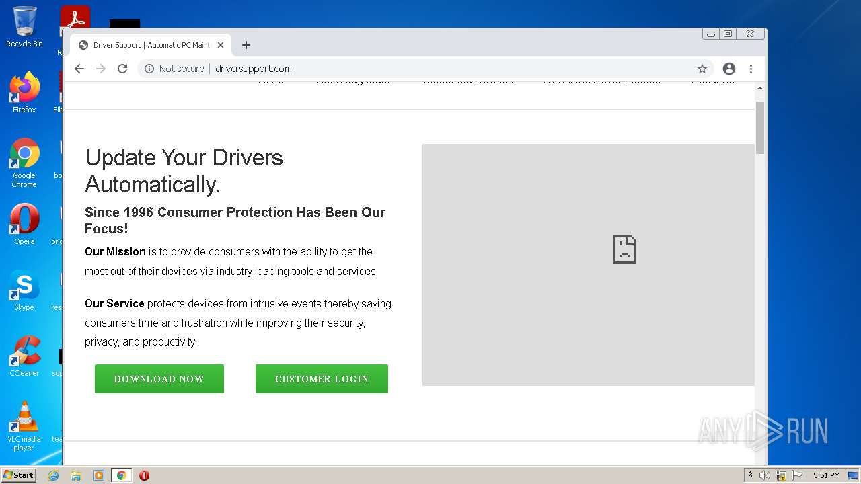
Task: Select the Firefox desktop shortcut
Action: pyautogui.click(x=24, y=92)
